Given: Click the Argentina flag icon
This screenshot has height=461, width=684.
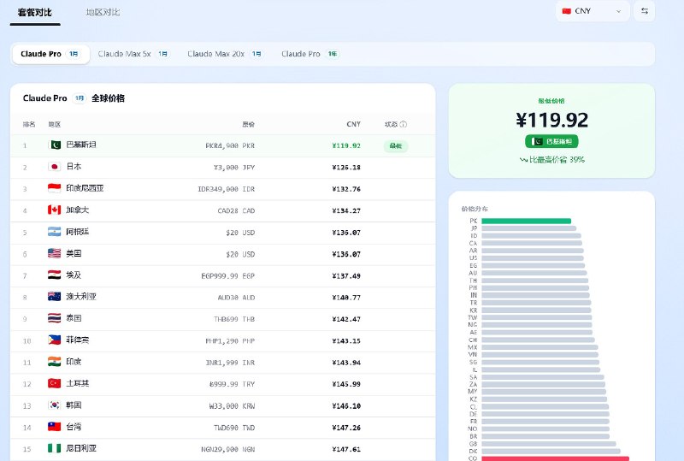Looking at the screenshot, I should (x=54, y=232).
